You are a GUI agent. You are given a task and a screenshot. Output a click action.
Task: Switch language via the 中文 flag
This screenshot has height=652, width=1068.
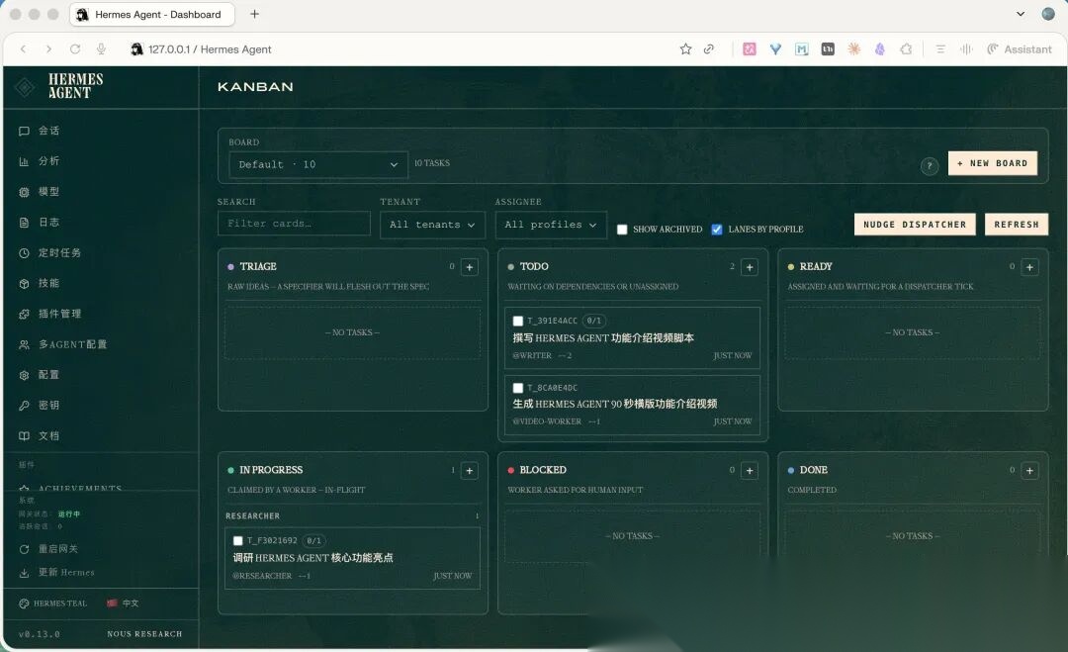click(x=112, y=603)
